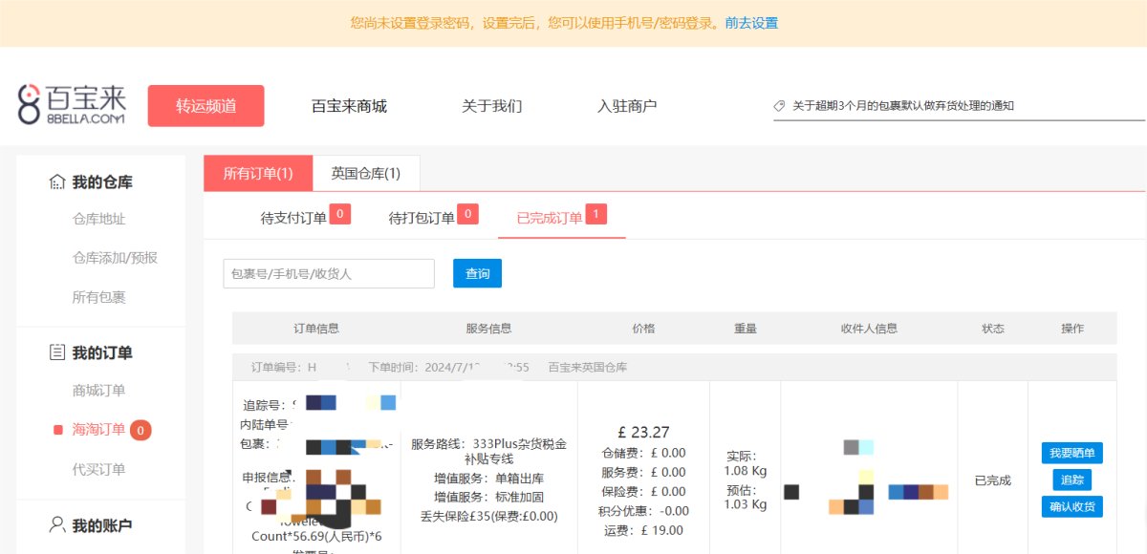Screen dimensions: 1147x554
Task: Click the 我的仓库 sidebar heading
Action: 102,182
